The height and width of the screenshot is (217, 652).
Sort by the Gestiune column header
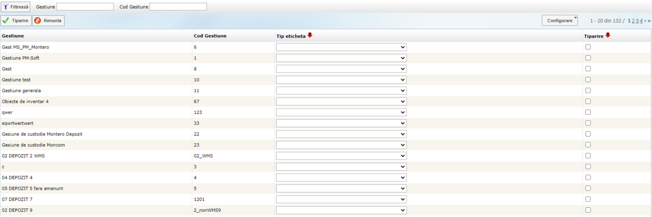click(13, 36)
